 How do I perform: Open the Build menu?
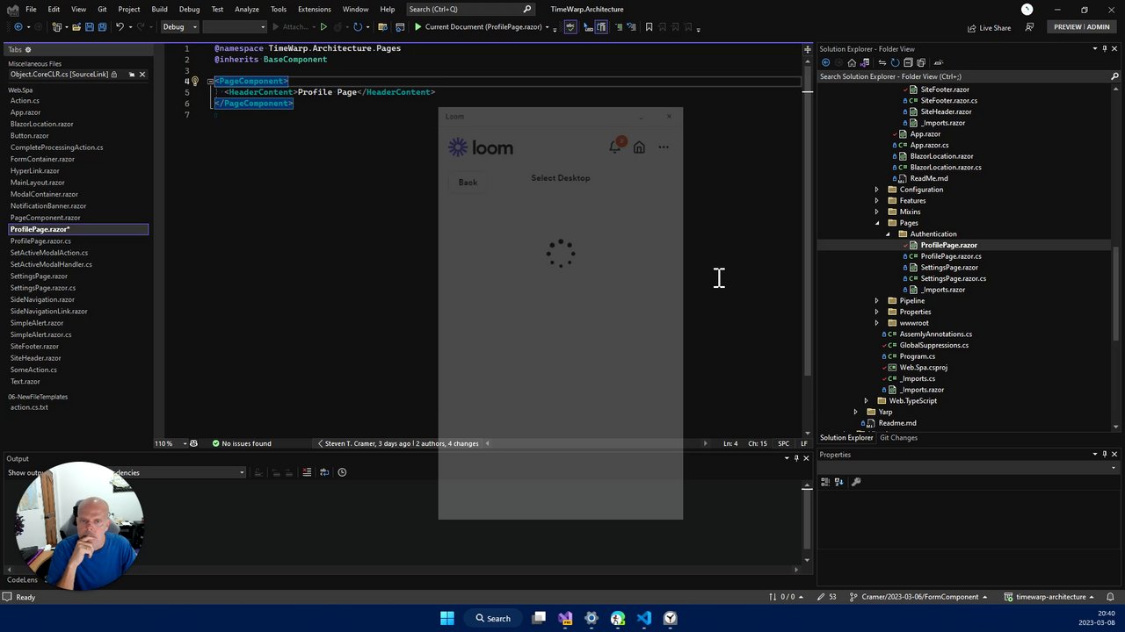click(159, 9)
